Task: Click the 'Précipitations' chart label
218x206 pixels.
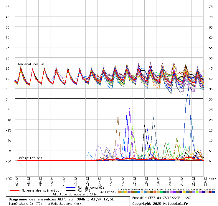Action: (30, 158)
